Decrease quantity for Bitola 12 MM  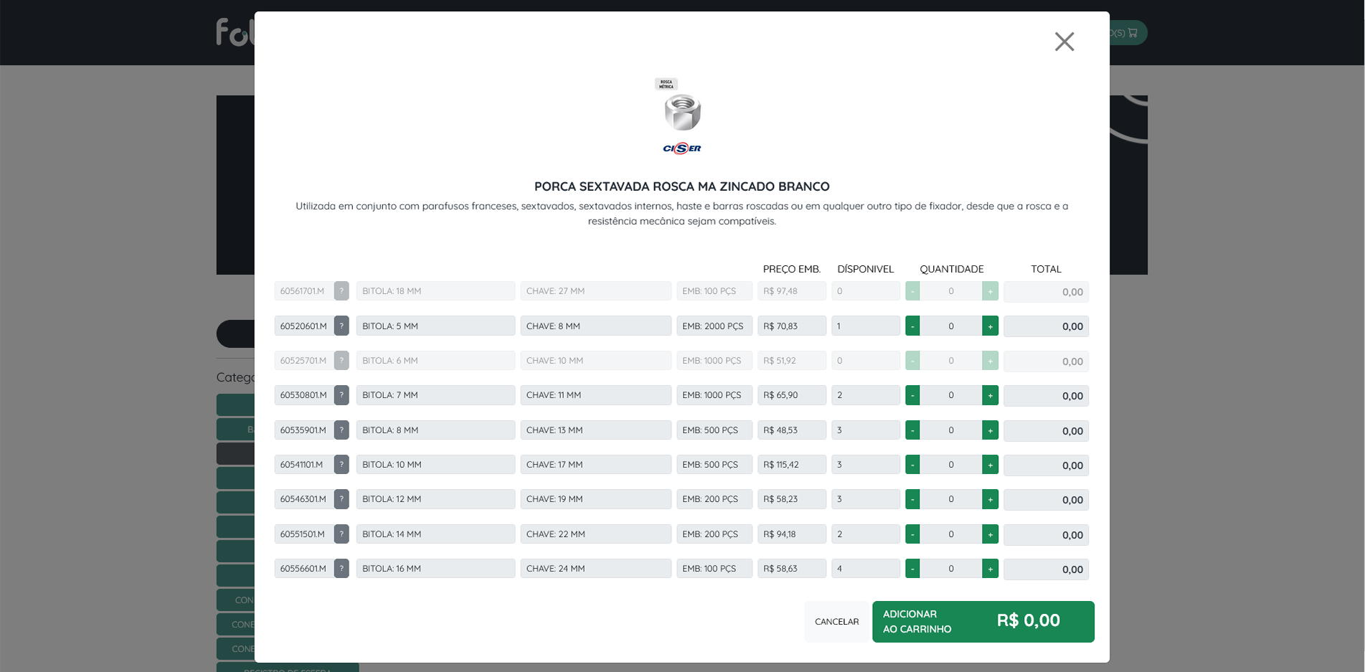pos(912,500)
